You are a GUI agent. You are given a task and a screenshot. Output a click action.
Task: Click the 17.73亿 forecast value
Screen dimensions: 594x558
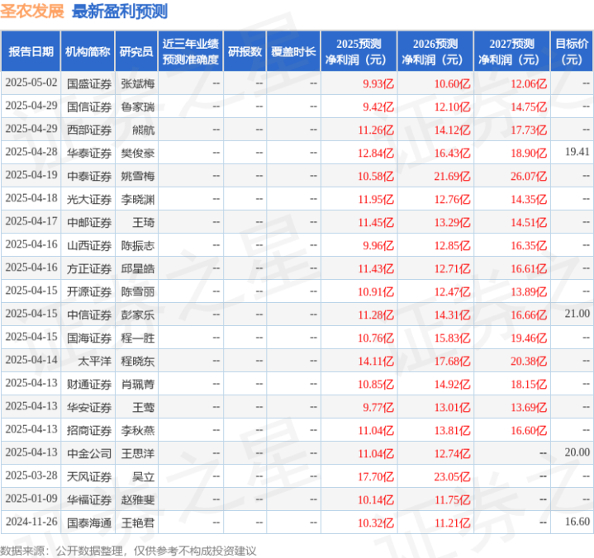point(529,130)
